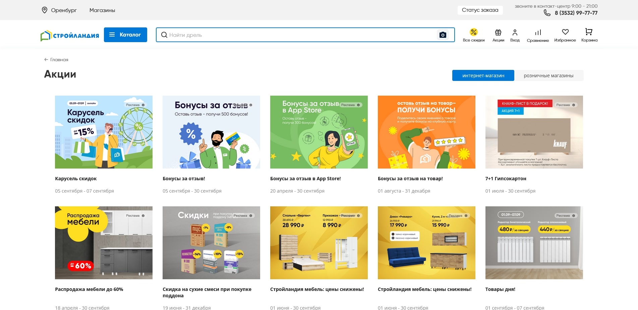Click the Вход user icon
Viewport: 638px width, 310px height.
coord(515,32)
